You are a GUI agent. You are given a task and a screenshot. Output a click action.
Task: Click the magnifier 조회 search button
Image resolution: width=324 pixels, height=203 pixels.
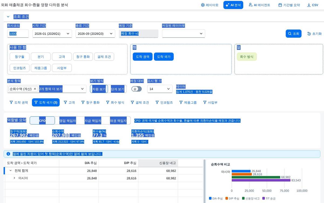coord(293,34)
